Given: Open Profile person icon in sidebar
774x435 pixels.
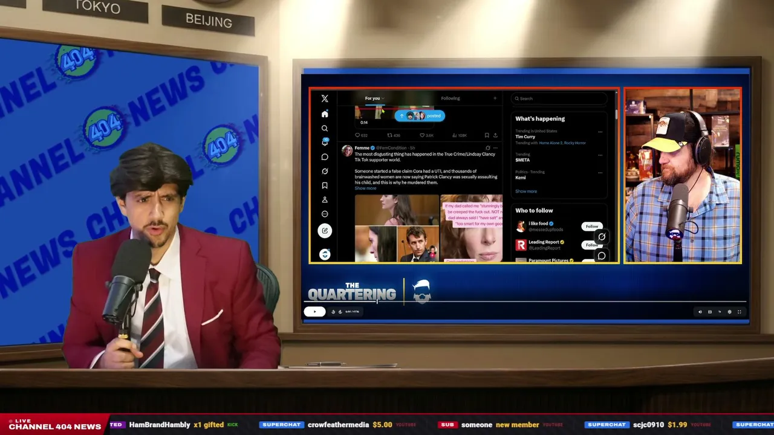Looking at the screenshot, I should pyautogui.click(x=325, y=200).
